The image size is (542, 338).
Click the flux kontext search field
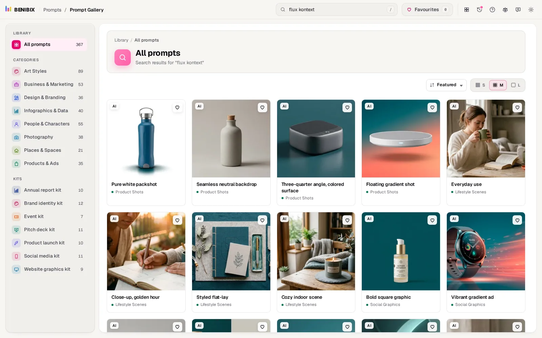pyautogui.click(x=337, y=10)
